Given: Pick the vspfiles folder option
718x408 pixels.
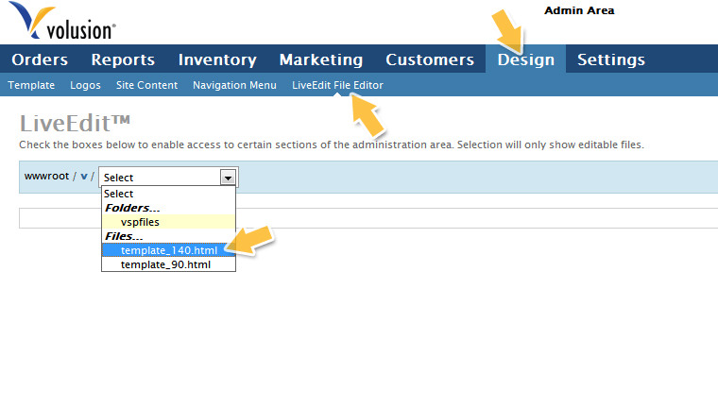Looking at the screenshot, I should click(x=140, y=222).
